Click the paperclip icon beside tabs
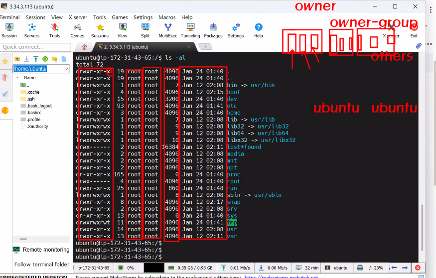 click(419, 46)
